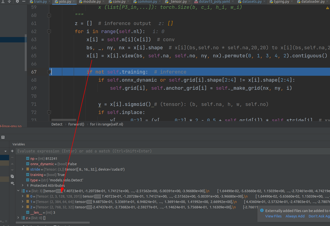Viewport: 330px width, 226px height.
Task: Select the training = True variable
Action: click(173, 175)
